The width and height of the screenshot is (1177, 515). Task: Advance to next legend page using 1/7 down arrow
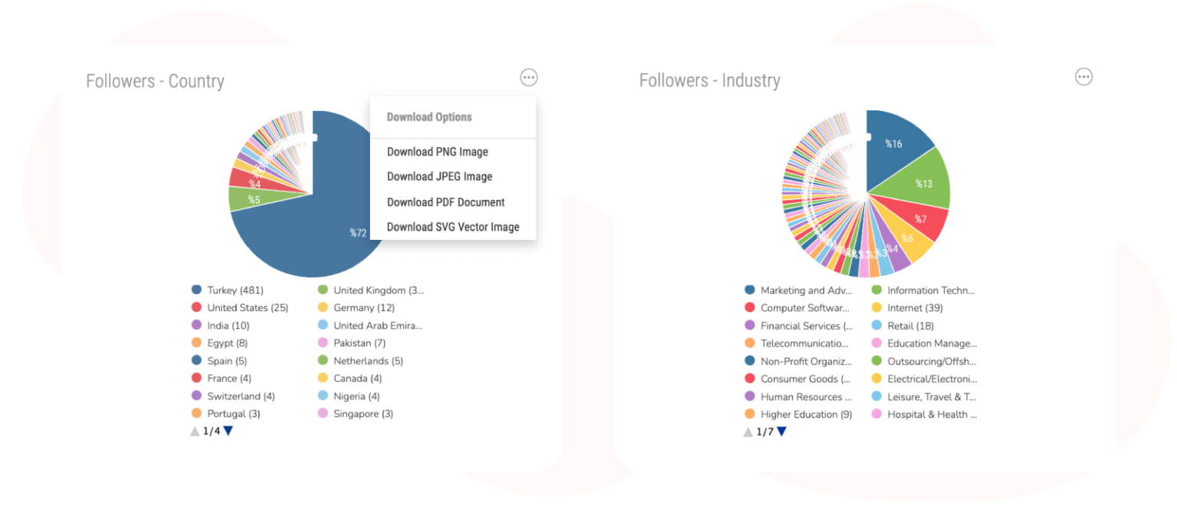pyautogui.click(x=781, y=431)
